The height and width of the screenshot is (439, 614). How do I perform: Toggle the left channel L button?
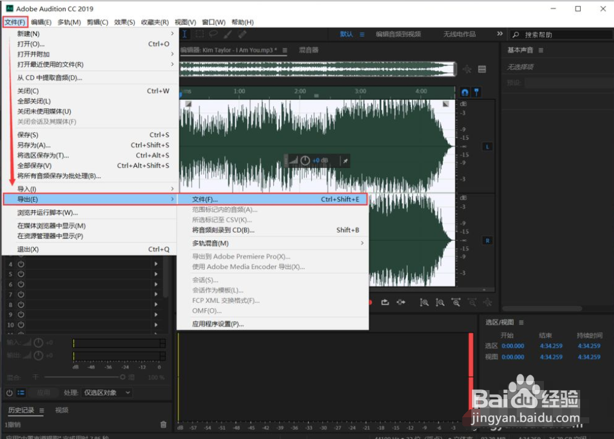coord(488,147)
